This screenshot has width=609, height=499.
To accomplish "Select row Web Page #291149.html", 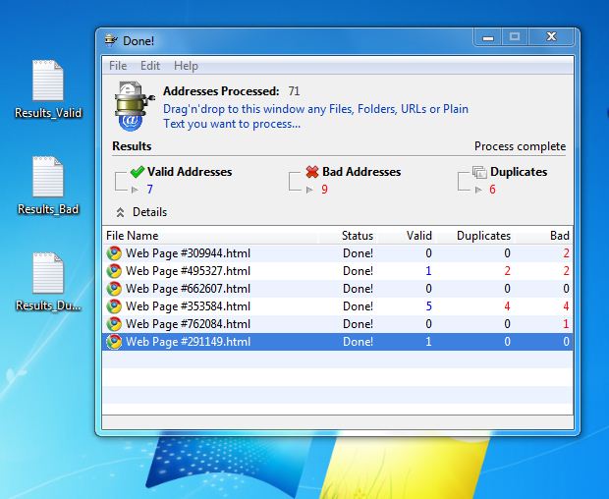I will [338, 341].
